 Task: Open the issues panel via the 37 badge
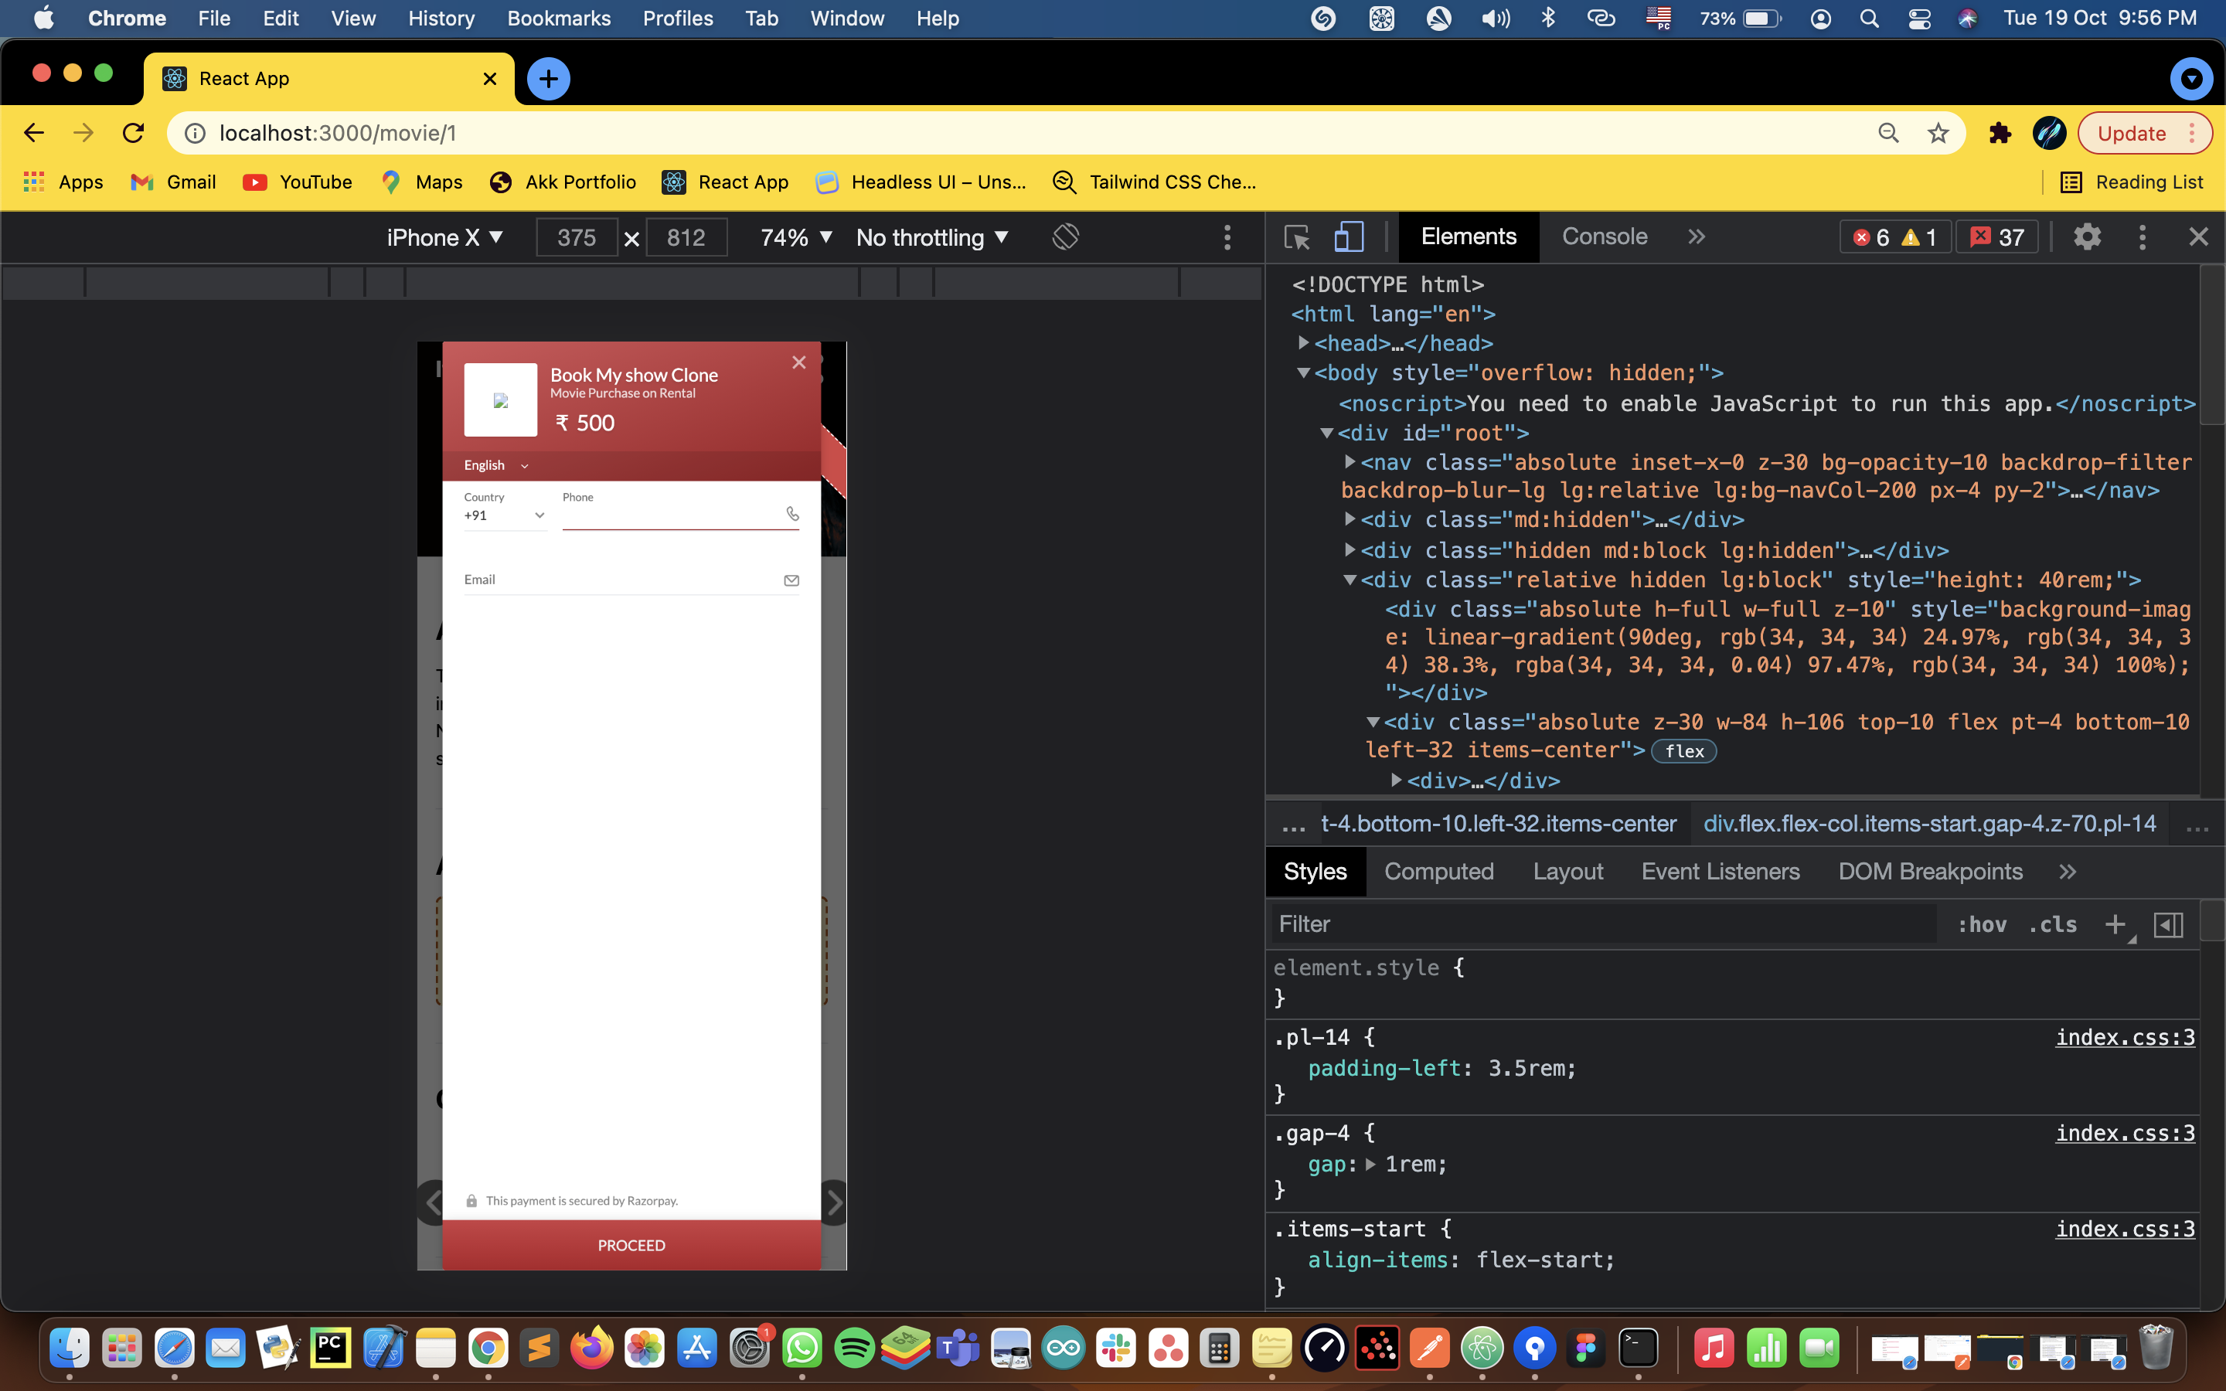click(1998, 236)
